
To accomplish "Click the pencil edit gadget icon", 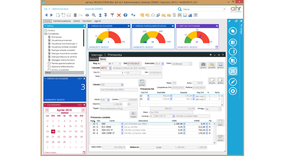I will click(x=233, y=82).
